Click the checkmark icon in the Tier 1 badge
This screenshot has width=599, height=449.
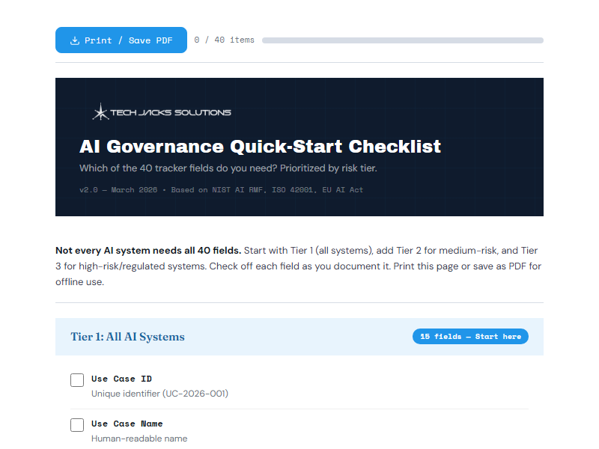point(470,336)
